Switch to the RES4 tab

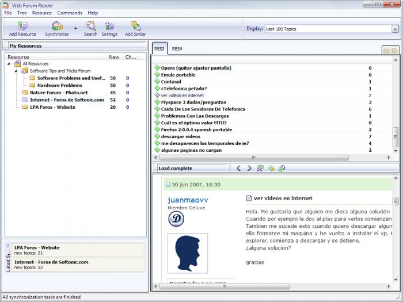pos(177,49)
